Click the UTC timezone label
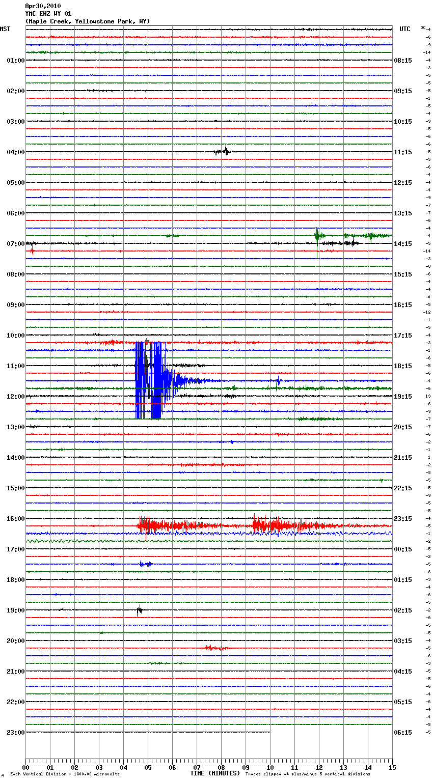The image size is (433, 781). pos(404,29)
